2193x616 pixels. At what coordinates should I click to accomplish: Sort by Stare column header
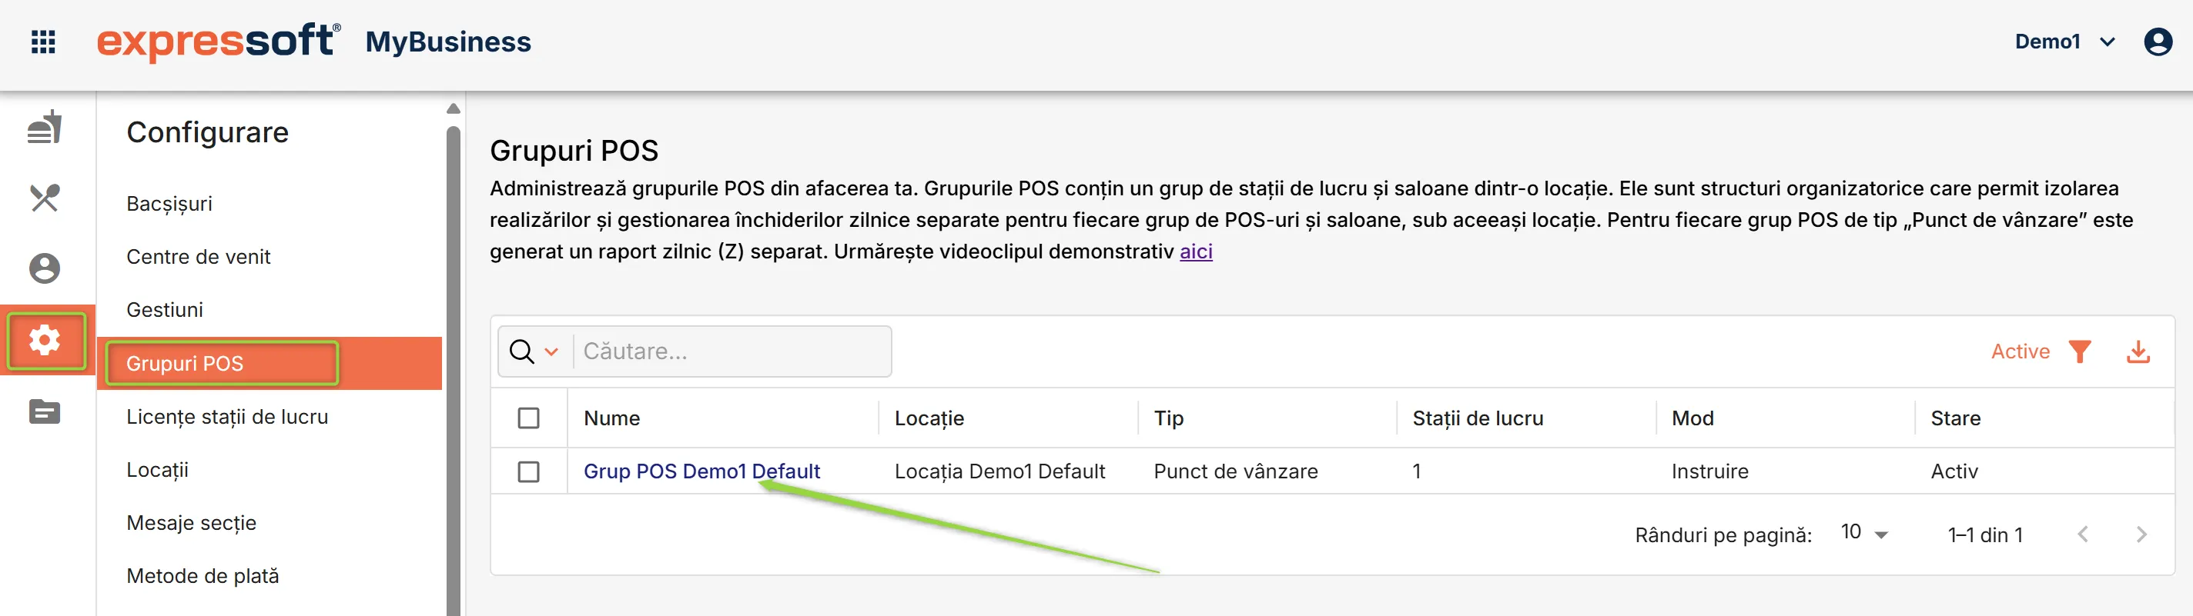pos(1956,418)
